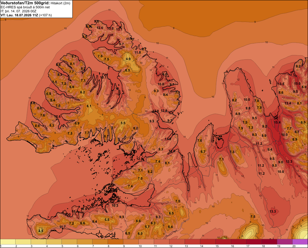
Task: Click the legend swatch between 4 and 5
Action: pos(54,242)
